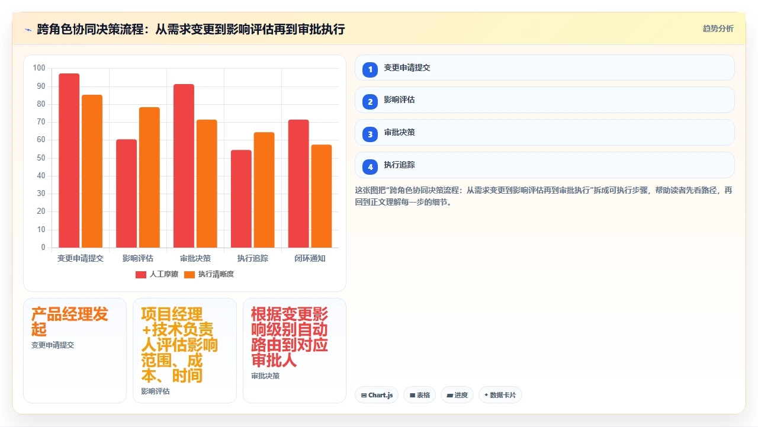Screen dimensions: 758x427
Task: Click the 变更申请提交 caption in first card
Action: point(53,345)
